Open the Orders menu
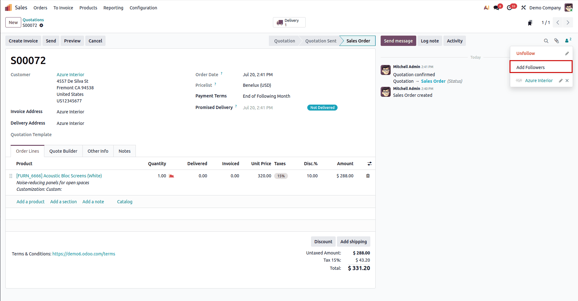The width and height of the screenshot is (578, 301). coord(40,8)
